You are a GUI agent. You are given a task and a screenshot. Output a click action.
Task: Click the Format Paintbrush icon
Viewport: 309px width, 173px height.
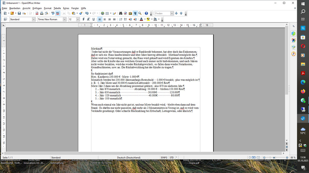[81, 13]
